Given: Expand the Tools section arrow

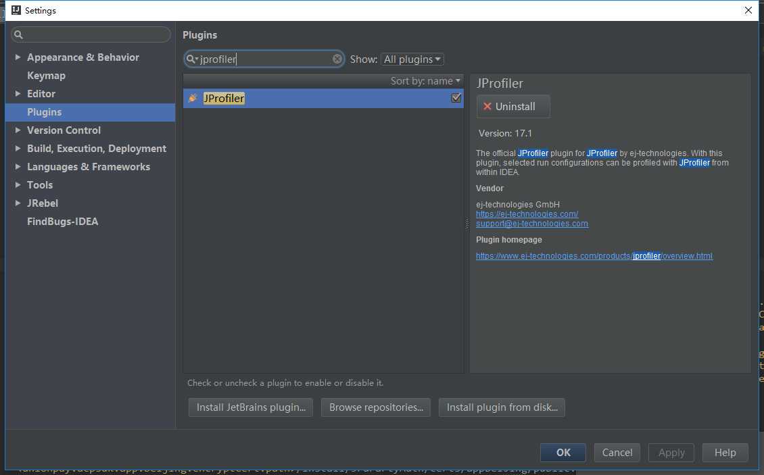Looking at the screenshot, I should 18,184.
